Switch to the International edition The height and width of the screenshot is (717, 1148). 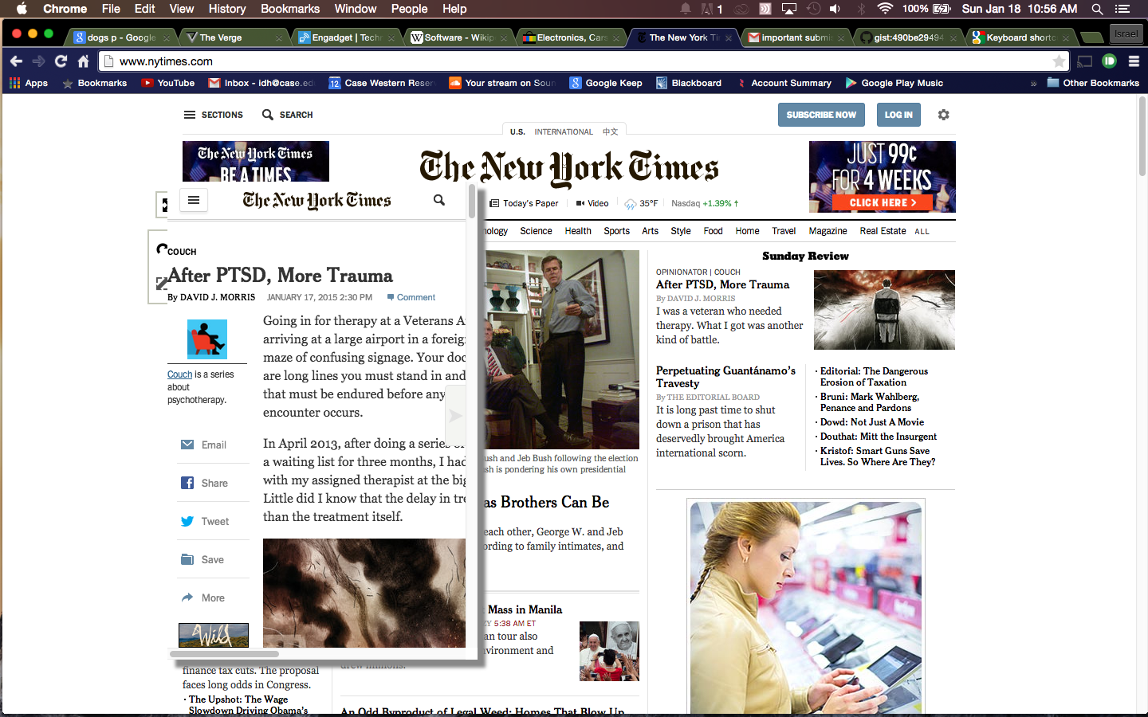pyautogui.click(x=564, y=131)
